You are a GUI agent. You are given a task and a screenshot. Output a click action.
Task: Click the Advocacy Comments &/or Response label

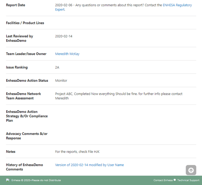click(27, 136)
